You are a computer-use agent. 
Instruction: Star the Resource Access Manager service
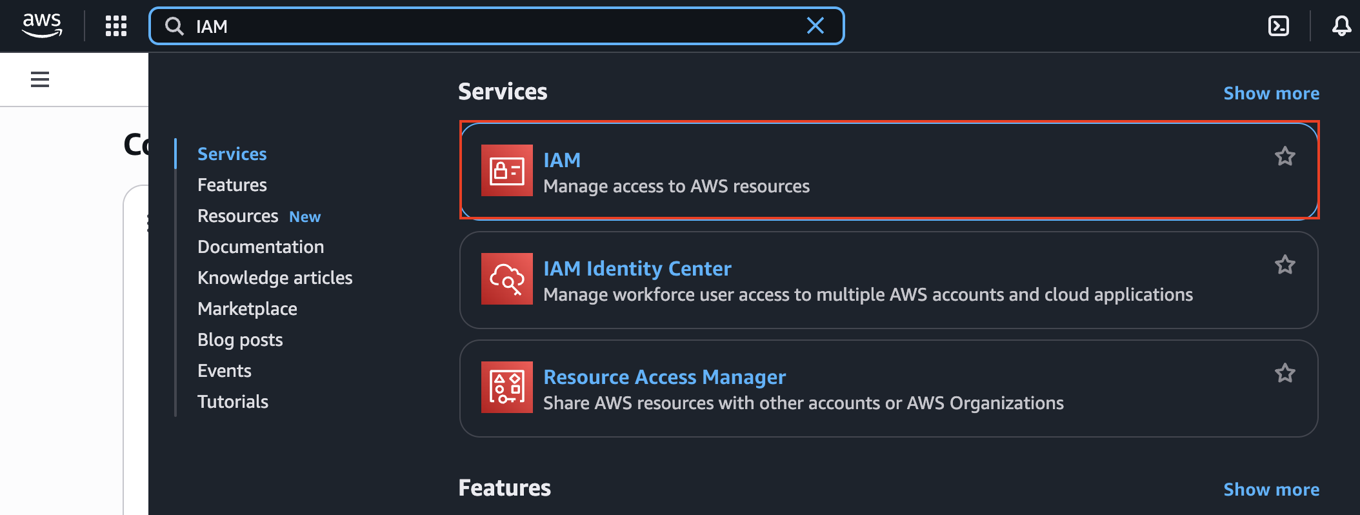tap(1285, 373)
